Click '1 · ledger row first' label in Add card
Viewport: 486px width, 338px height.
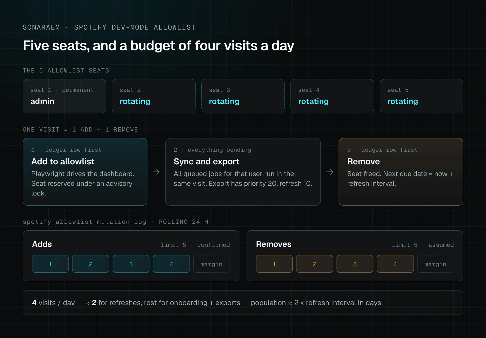click(x=66, y=150)
